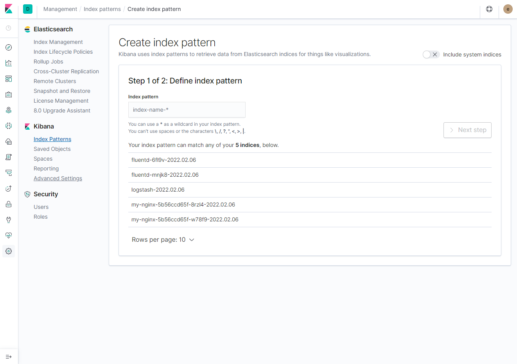Click the Kibana logo in the top corner
The height and width of the screenshot is (364, 517).
9,9
